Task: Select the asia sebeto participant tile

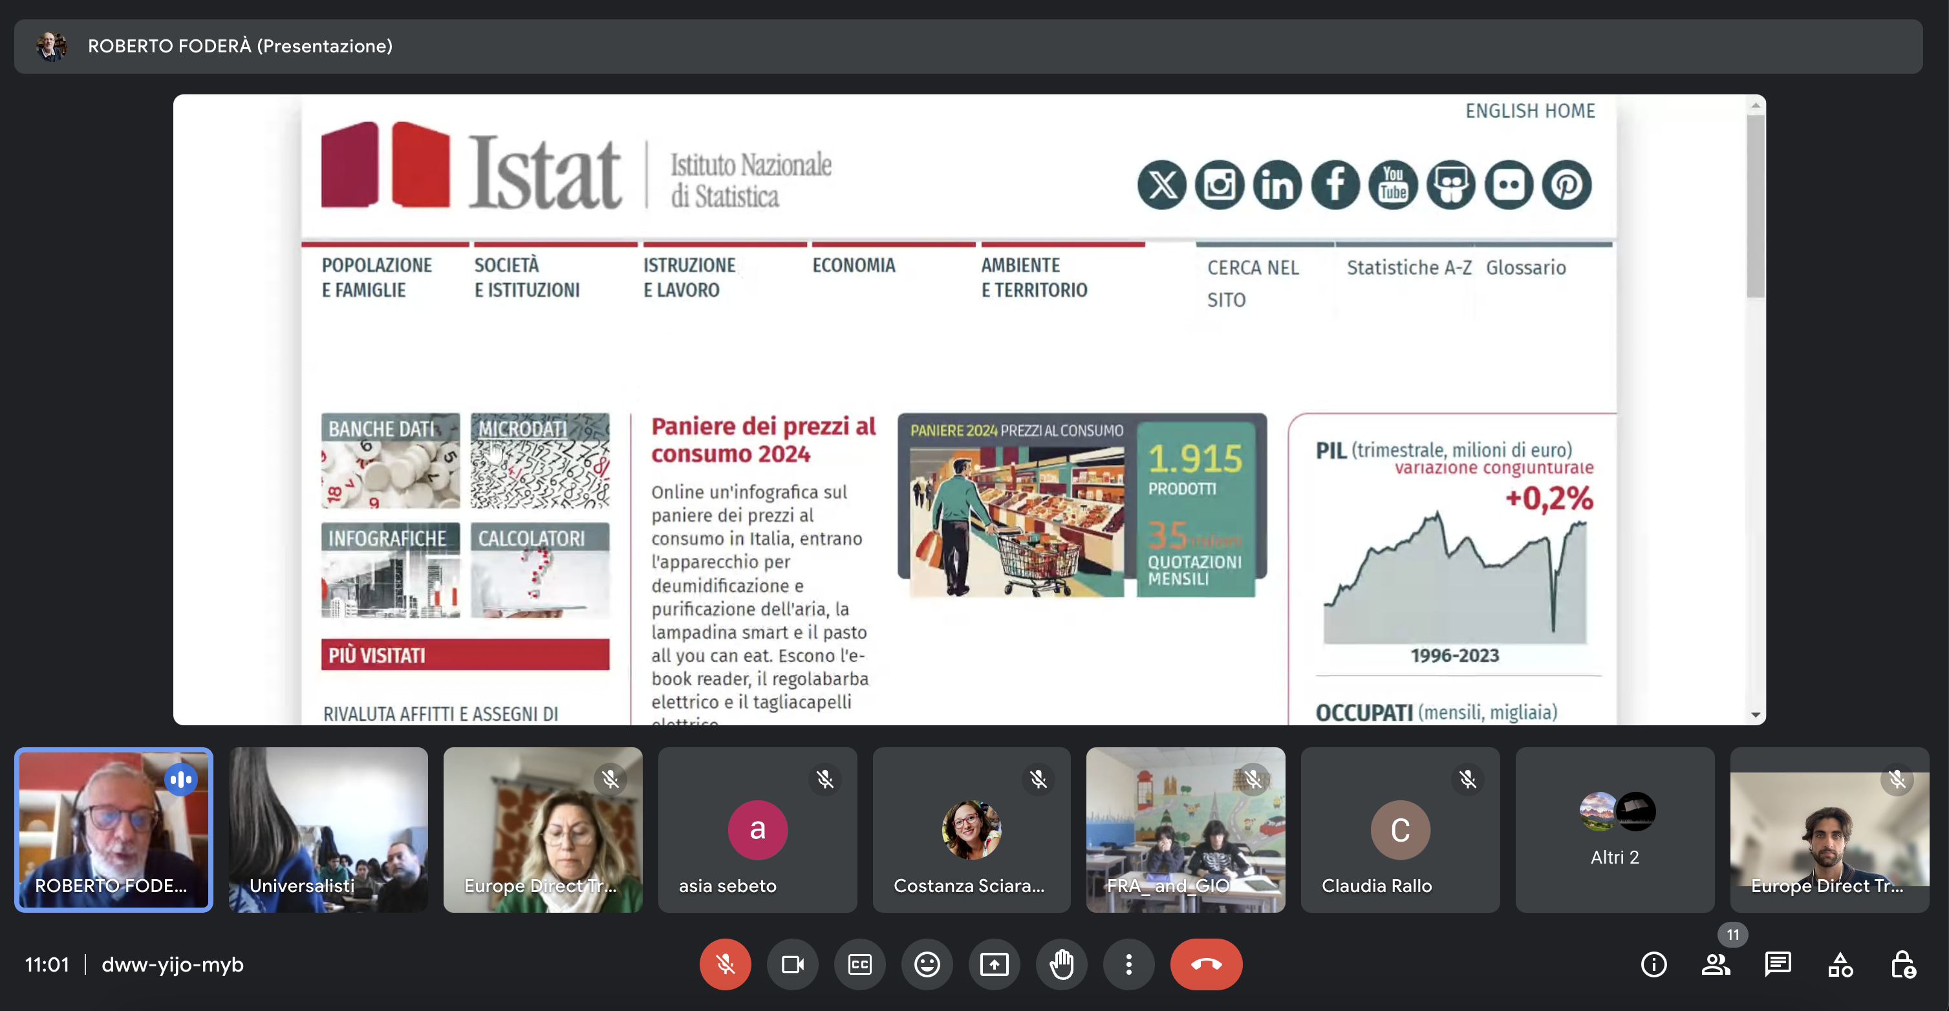Action: tap(757, 829)
